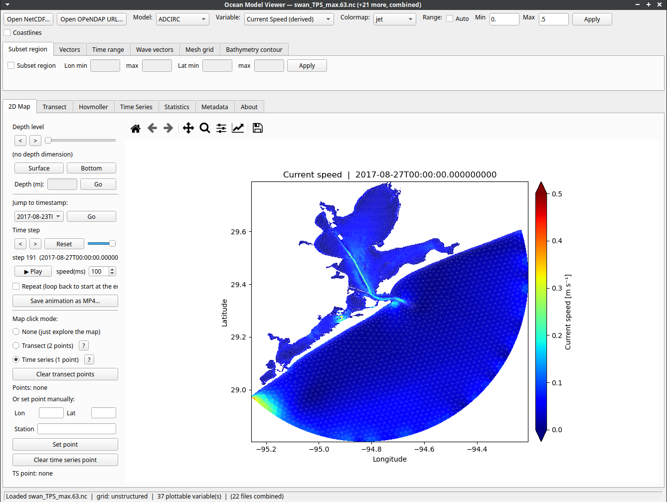Advance to next time step
This screenshot has height=502, width=667.
coord(35,244)
